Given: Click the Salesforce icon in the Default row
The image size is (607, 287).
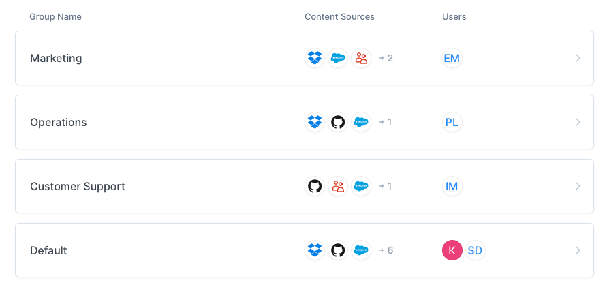Looking at the screenshot, I should [x=361, y=250].
